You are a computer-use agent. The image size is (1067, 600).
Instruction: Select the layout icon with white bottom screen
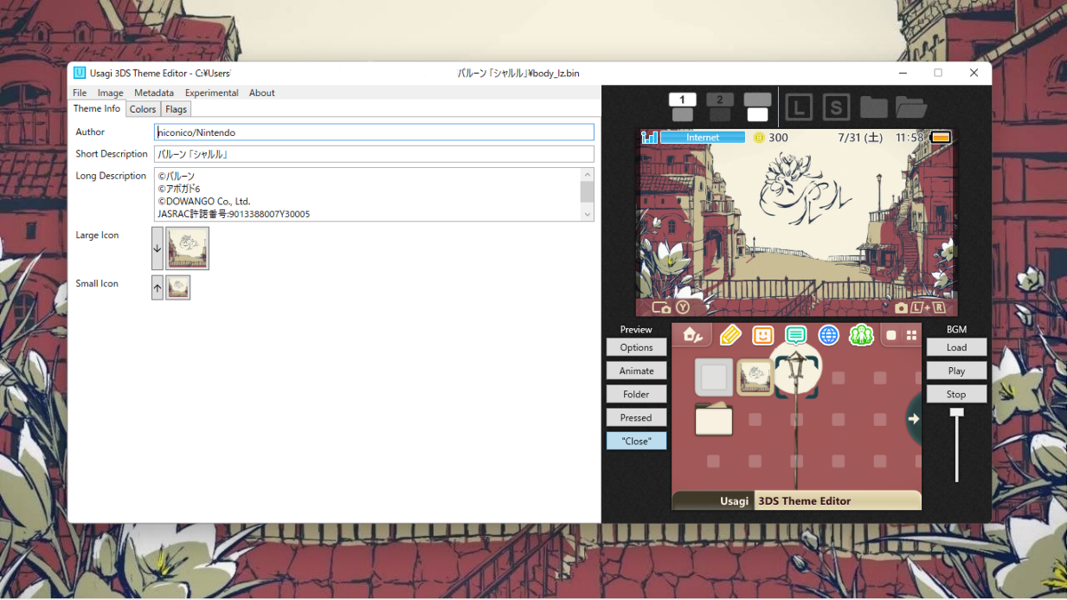coord(758,107)
